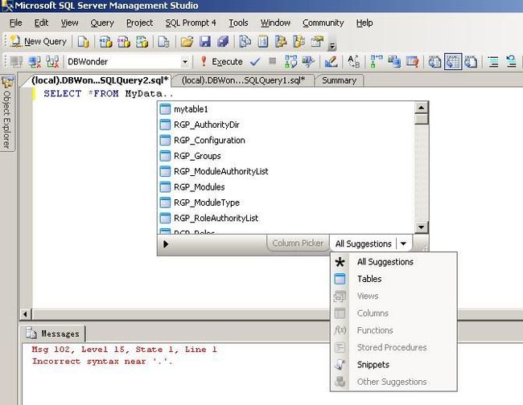This screenshot has height=405, width=523.
Task: Open the Open File folder icon
Action: tap(187, 42)
